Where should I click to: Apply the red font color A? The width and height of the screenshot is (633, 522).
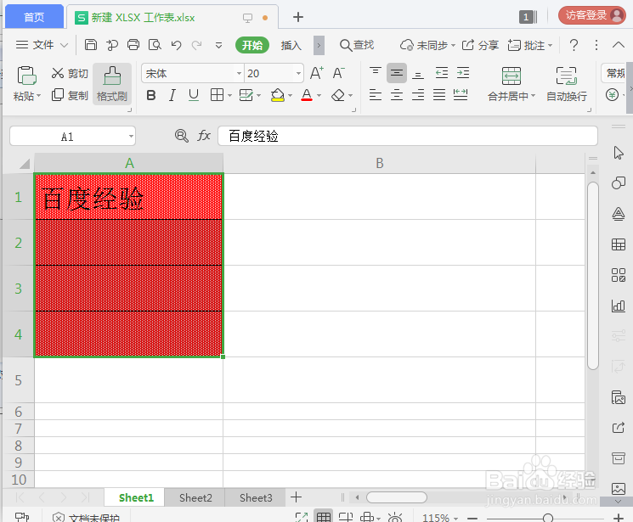(307, 95)
